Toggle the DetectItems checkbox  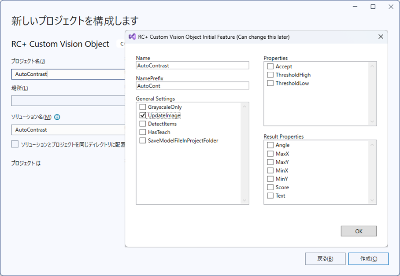pyautogui.click(x=143, y=124)
